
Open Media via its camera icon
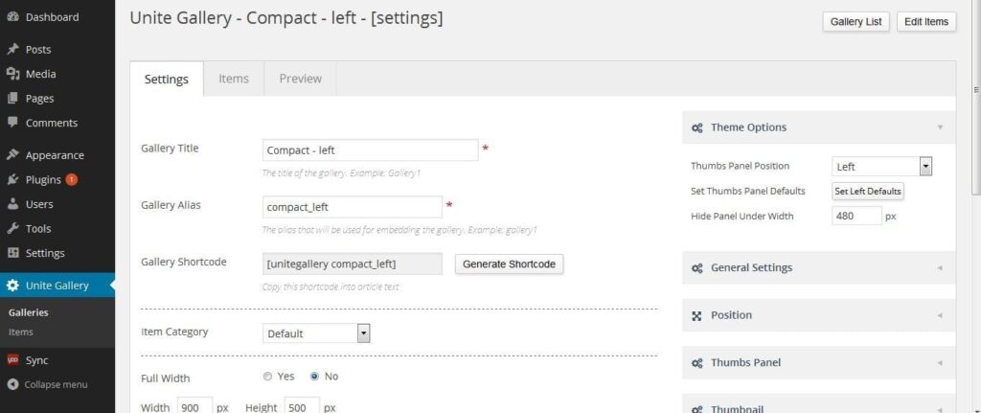pos(12,74)
